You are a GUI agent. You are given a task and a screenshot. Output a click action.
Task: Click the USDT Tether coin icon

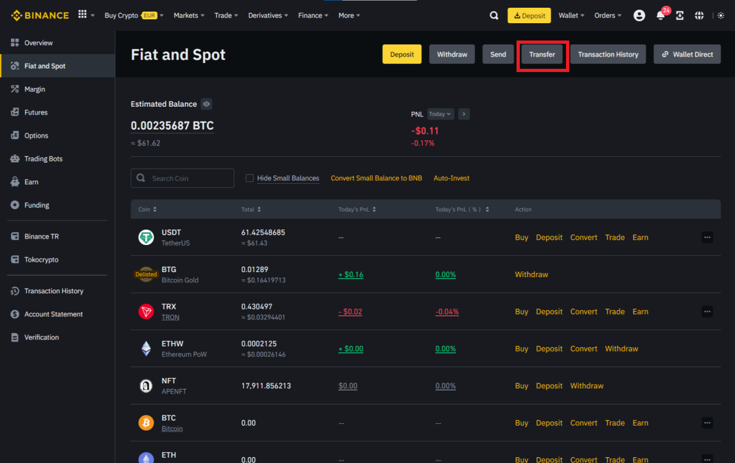click(x=146, y=237)
